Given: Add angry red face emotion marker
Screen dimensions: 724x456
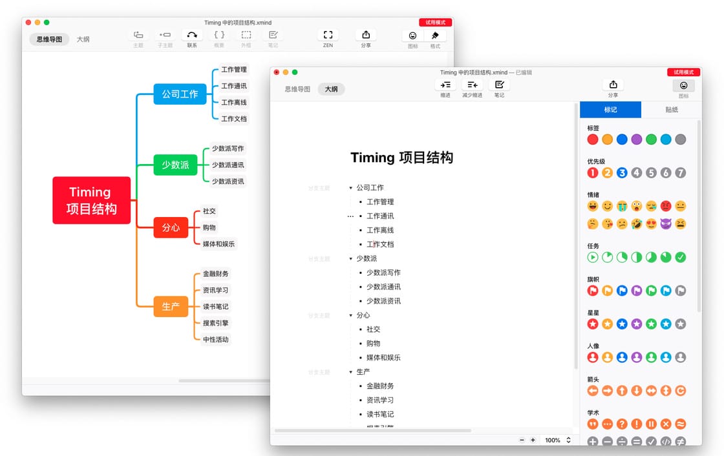Looking at the screenshot, I should pos(666,206).
